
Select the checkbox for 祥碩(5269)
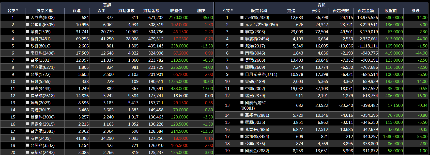click(27, 81)
